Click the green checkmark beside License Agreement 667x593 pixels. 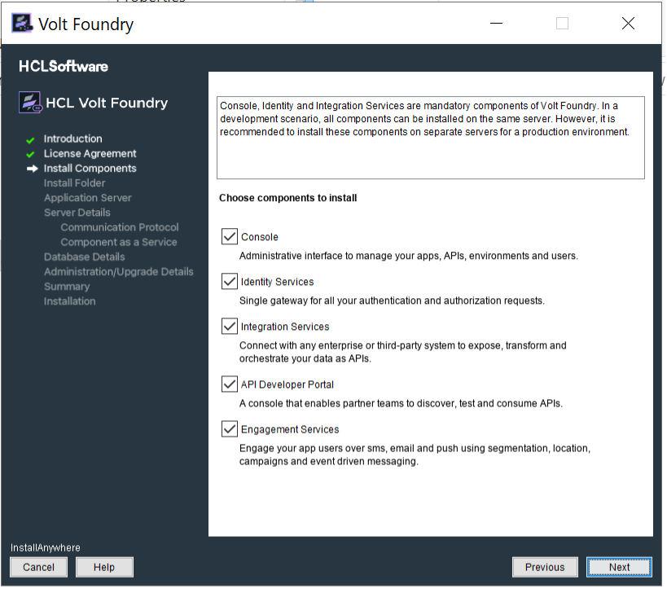tap(31, 155)
